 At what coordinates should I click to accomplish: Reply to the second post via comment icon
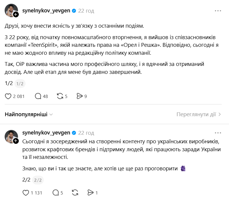56,193
